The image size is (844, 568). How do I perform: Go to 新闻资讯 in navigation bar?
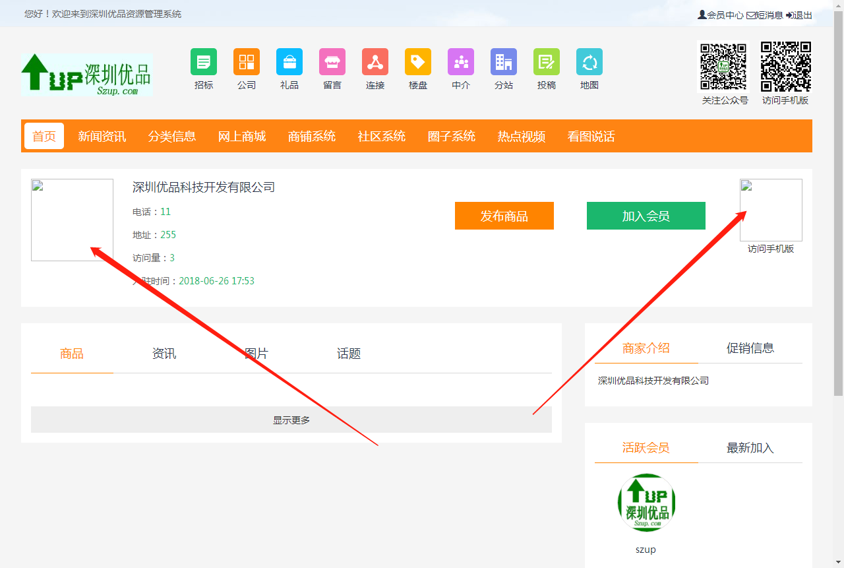(102, 137)
